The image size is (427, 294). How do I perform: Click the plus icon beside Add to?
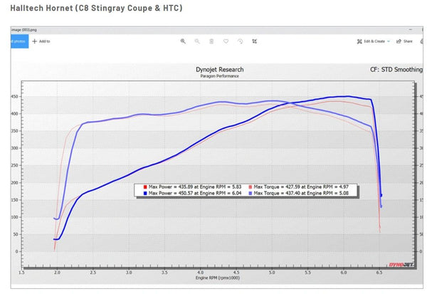click(x=34, y=41)
